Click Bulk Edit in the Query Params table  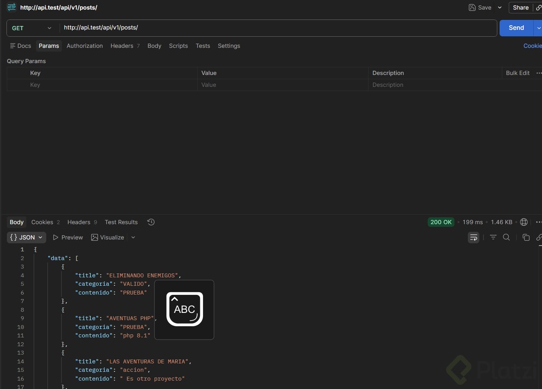(518, 73)
